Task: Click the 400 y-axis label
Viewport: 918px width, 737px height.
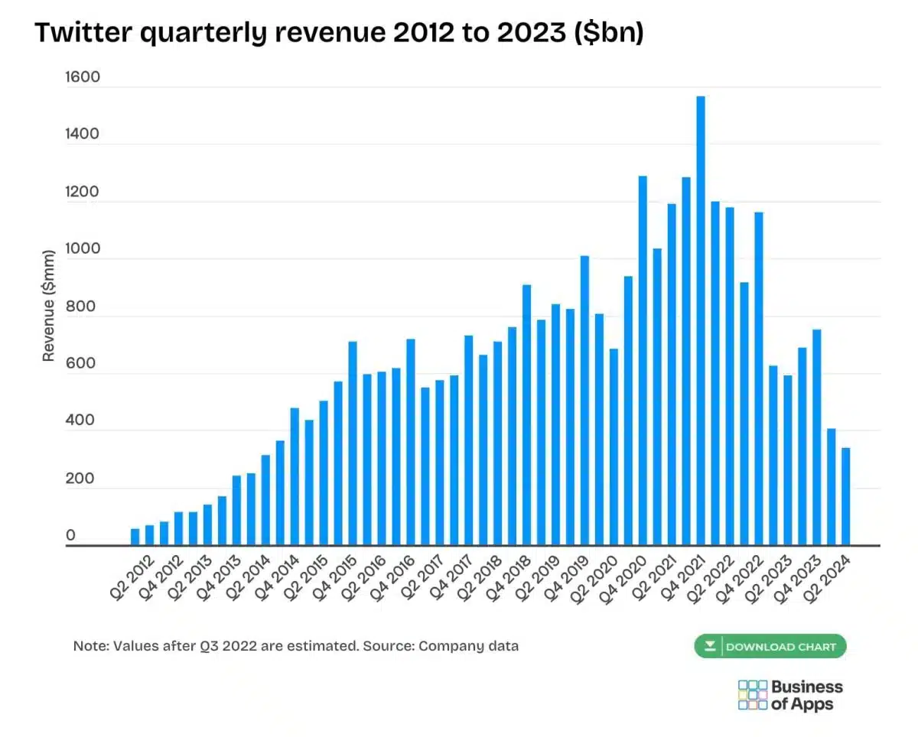Action: [80, 421]
